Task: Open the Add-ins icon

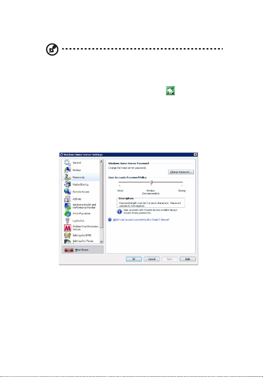Action: tap(67, 199)
